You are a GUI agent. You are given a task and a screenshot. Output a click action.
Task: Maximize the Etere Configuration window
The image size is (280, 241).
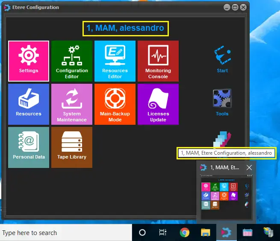235,7
